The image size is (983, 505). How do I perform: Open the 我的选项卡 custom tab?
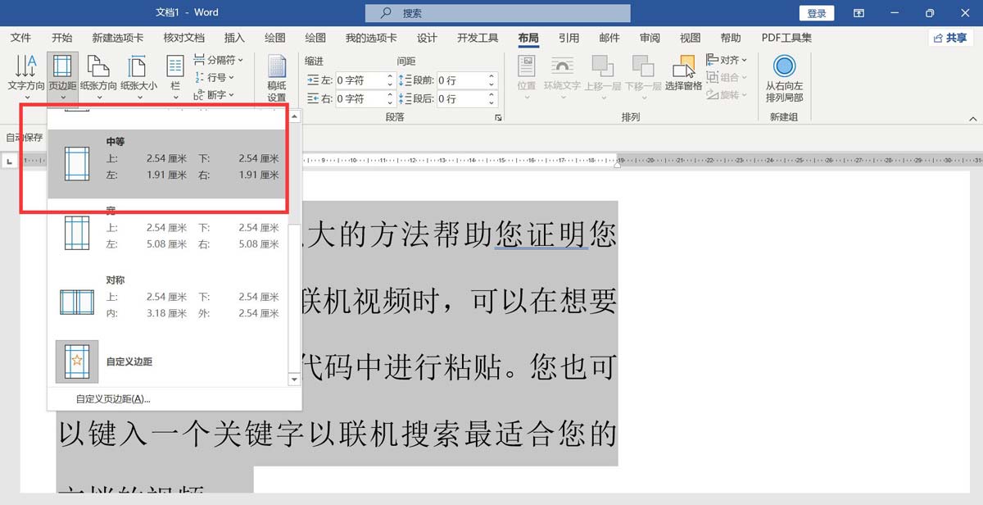[371, 38]
